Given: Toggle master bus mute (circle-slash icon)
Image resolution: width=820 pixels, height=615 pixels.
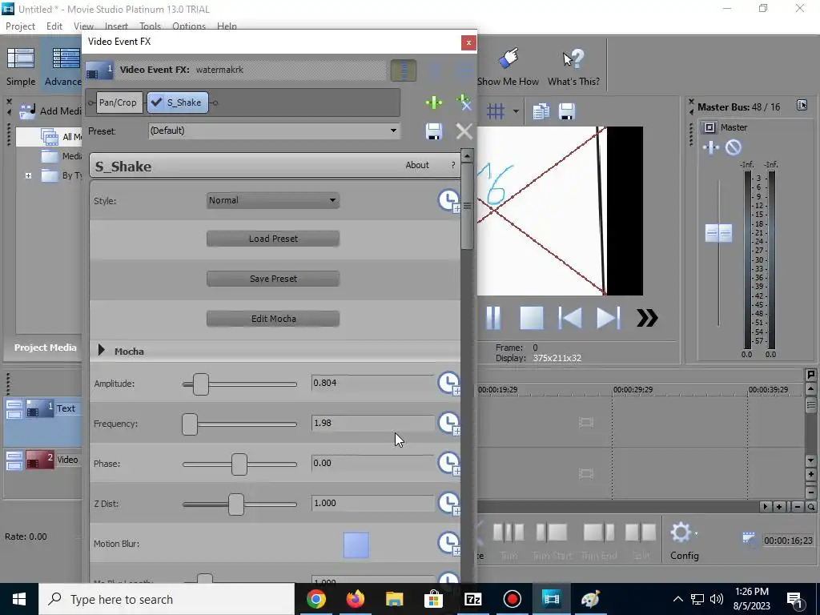Looking at the screenshot, I should coord(734,147).
